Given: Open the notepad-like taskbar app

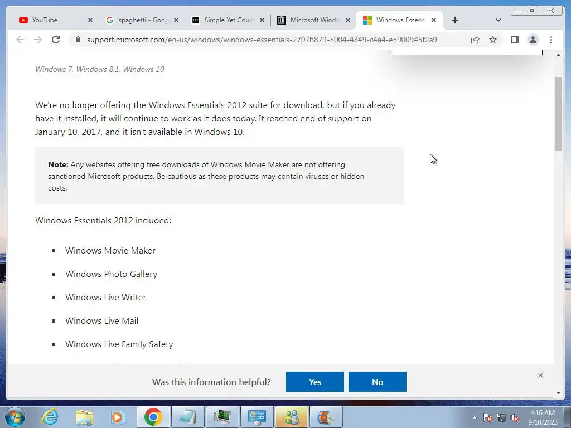Looking at the screenshot, I should 187,417.
